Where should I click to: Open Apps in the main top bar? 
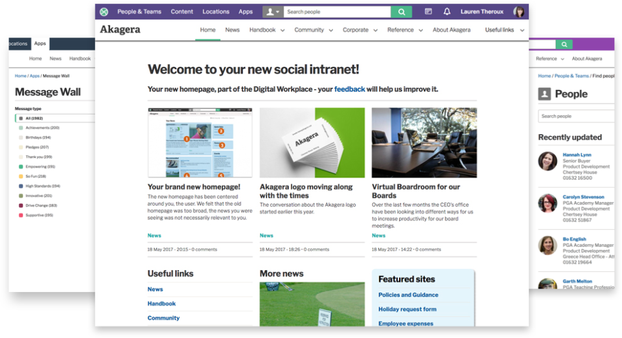246,12
